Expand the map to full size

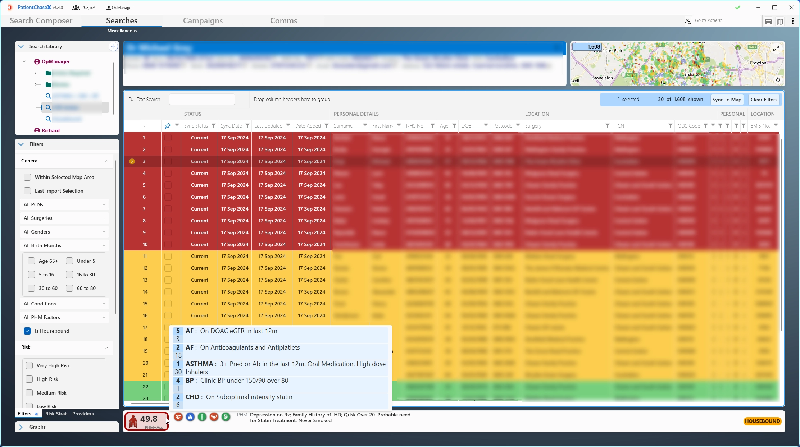coord(776,49)
